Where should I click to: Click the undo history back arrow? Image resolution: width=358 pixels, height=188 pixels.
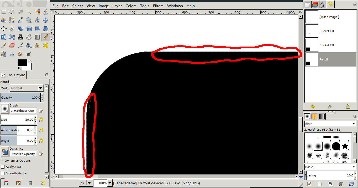pyautogui.click(x=313, y=106)
